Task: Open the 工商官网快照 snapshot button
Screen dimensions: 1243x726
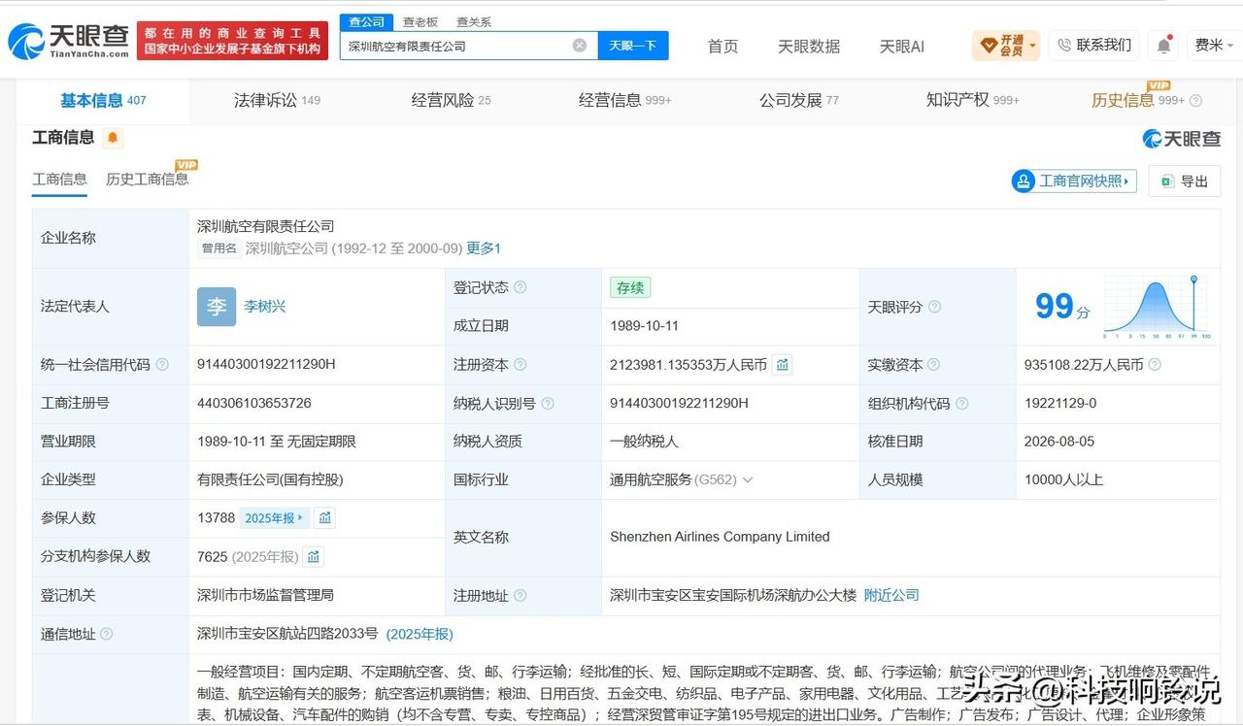Action: tap(1074, 181)
